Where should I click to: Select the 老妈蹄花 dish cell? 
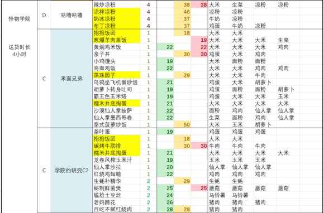pyautogui.click(x=117, y=202)
